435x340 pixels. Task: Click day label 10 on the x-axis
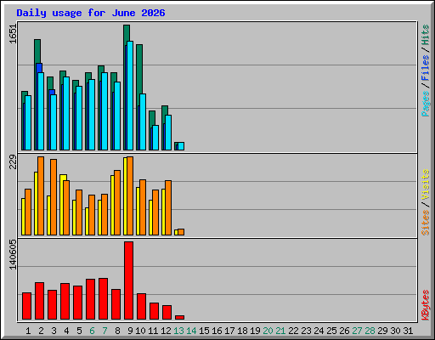coord(140,331)
